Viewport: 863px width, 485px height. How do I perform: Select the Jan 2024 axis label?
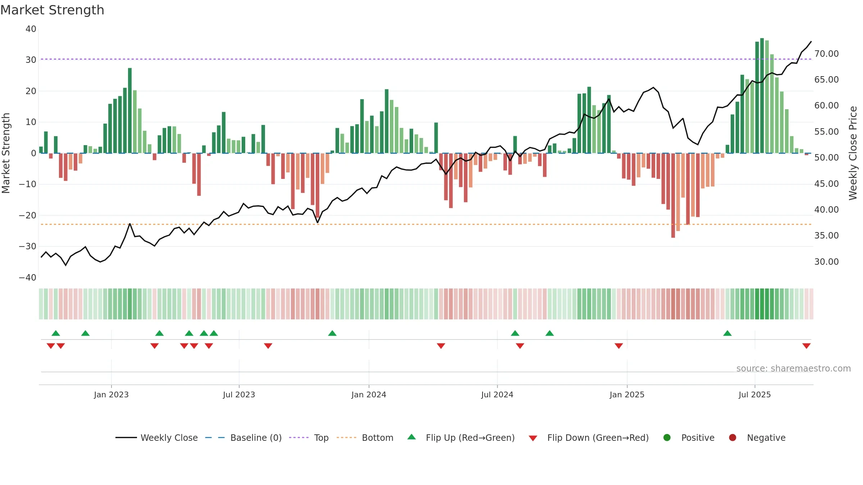[x=369, y=394]
